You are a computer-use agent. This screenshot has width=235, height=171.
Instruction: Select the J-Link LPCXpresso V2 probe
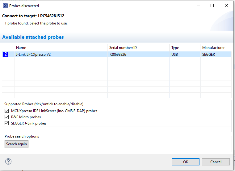[x=34, y=55]
